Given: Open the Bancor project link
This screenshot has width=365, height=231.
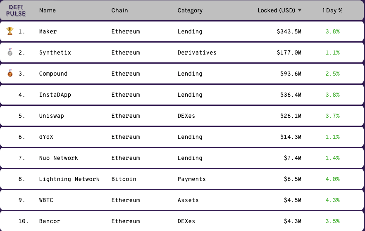Looking at the screenshot, I should tap(50, 221).
